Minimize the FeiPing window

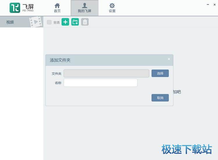208,4
